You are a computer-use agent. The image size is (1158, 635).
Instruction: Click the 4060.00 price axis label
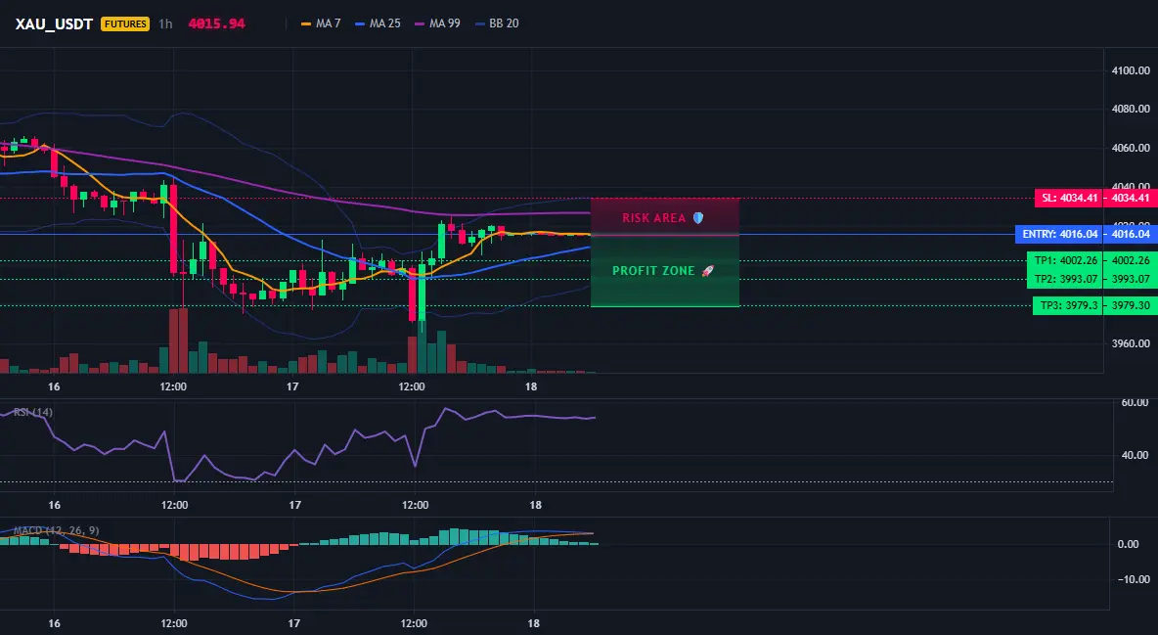click(1131, 148)
